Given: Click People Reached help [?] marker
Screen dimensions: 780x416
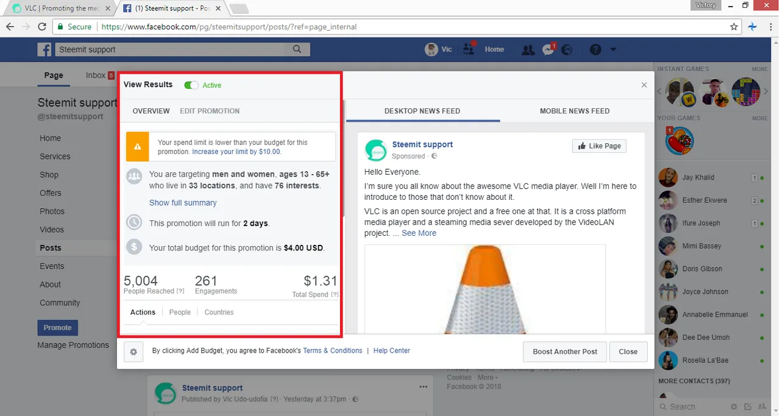Looking at the screenshot, I should pyautogui.click(x=180, y=291).
